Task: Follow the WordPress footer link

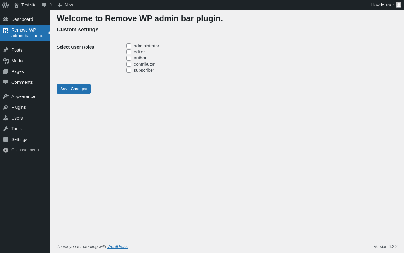Action: [x=117, y=246]
